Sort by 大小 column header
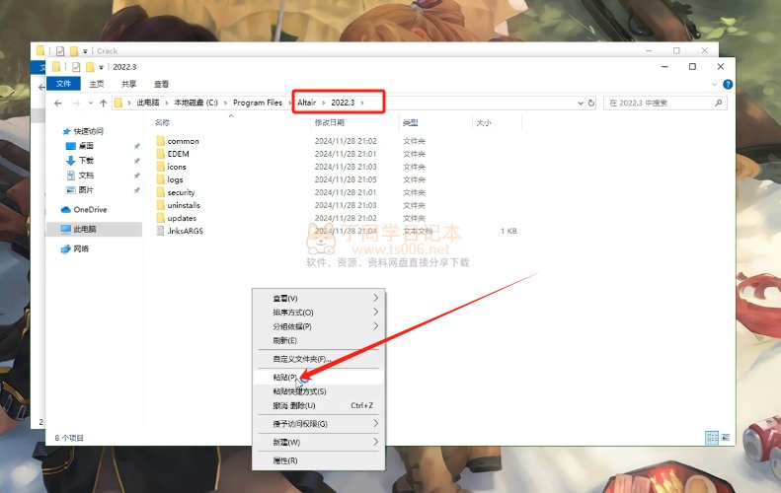Image resolution: width=781 pixels, height=493 pixels. point(484,122)
